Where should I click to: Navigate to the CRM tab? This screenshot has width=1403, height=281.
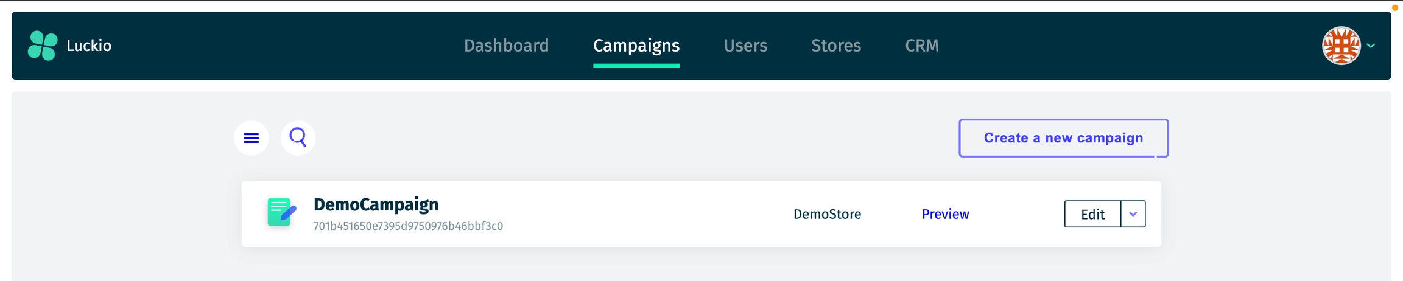click(x=922, y=46)
